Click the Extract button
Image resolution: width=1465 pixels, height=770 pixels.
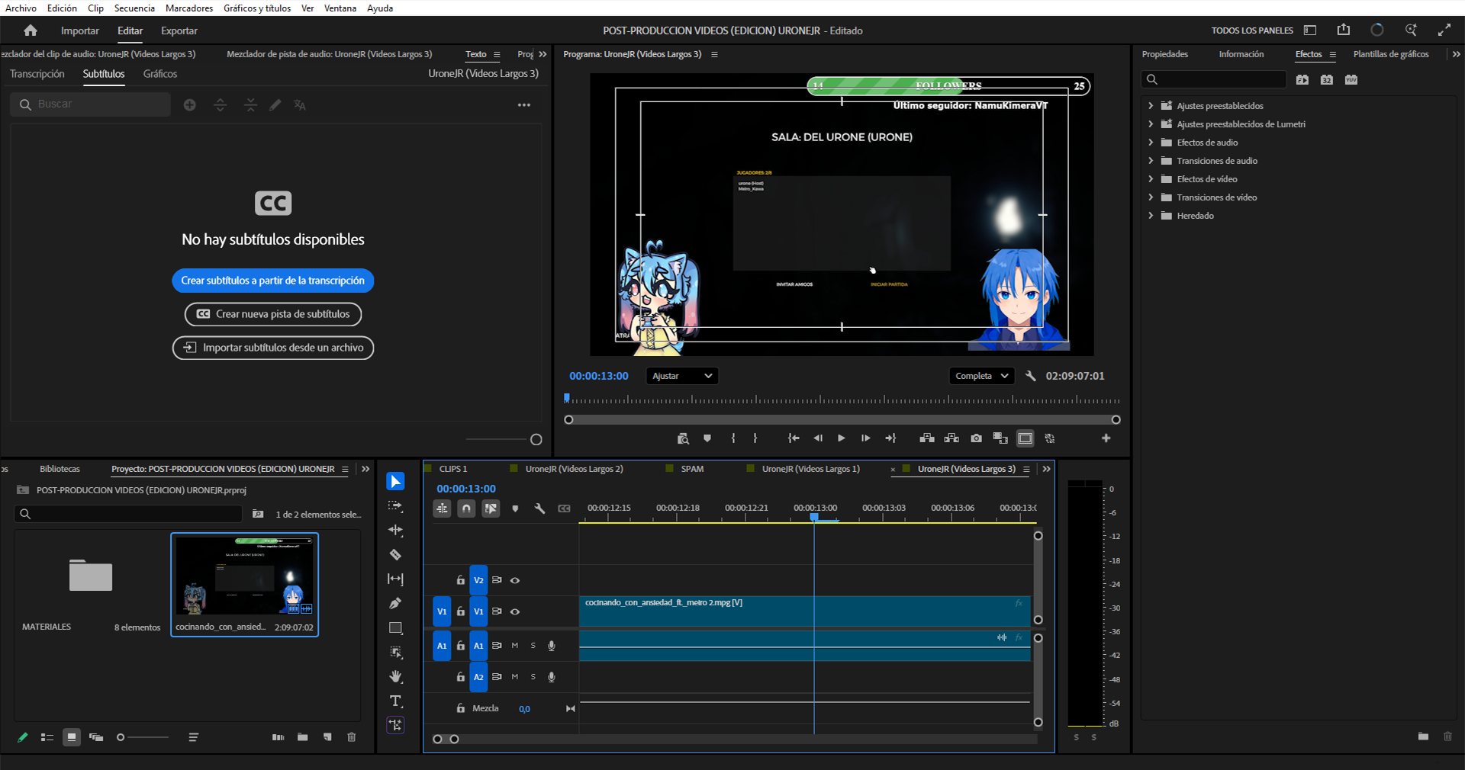tap(951, 438)
